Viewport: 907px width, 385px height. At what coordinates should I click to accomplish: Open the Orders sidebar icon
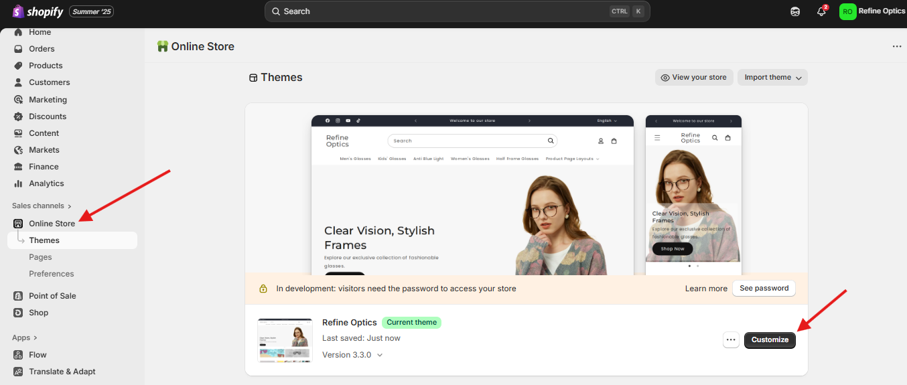[x=18, y=49]
